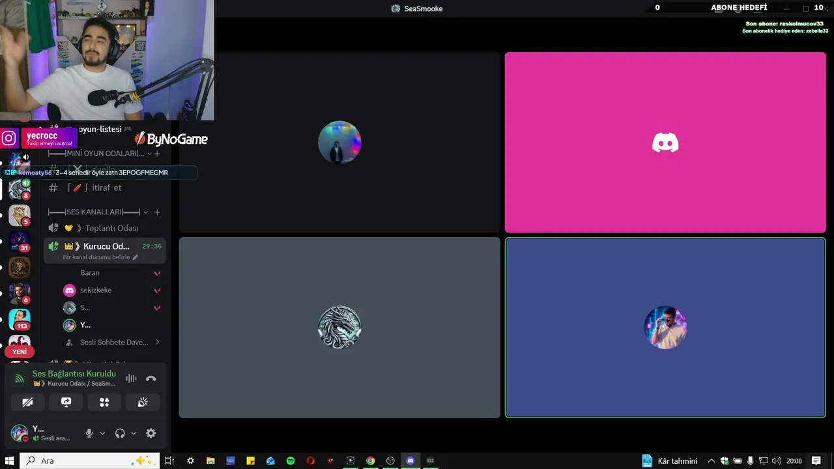Open Windows Settings from taskbar
The height and width of the screenshot is (469, 834).
pos(190,461)
